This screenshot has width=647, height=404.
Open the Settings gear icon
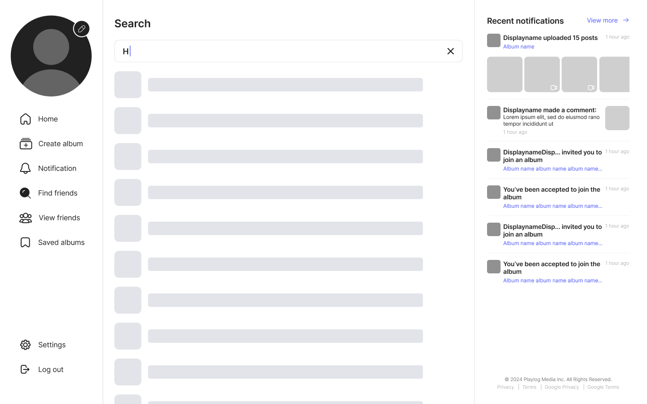pyautogui.click(x=26, y=345)
